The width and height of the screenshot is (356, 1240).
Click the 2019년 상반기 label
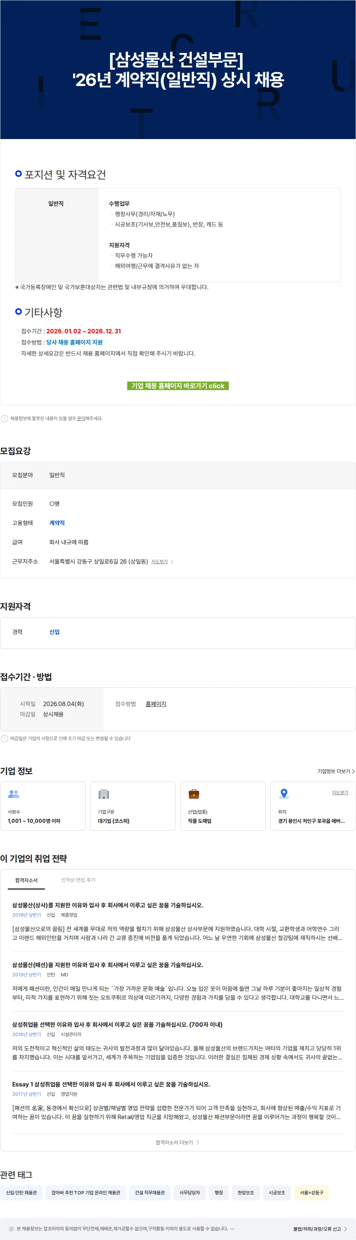[x=26, y=974]
